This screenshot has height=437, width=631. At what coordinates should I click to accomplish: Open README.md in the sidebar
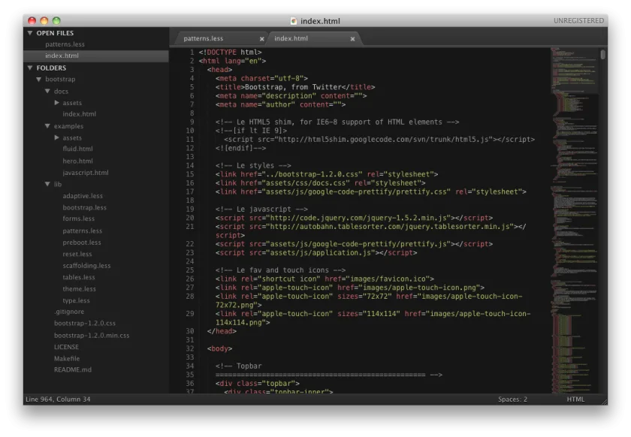point(73,370)
